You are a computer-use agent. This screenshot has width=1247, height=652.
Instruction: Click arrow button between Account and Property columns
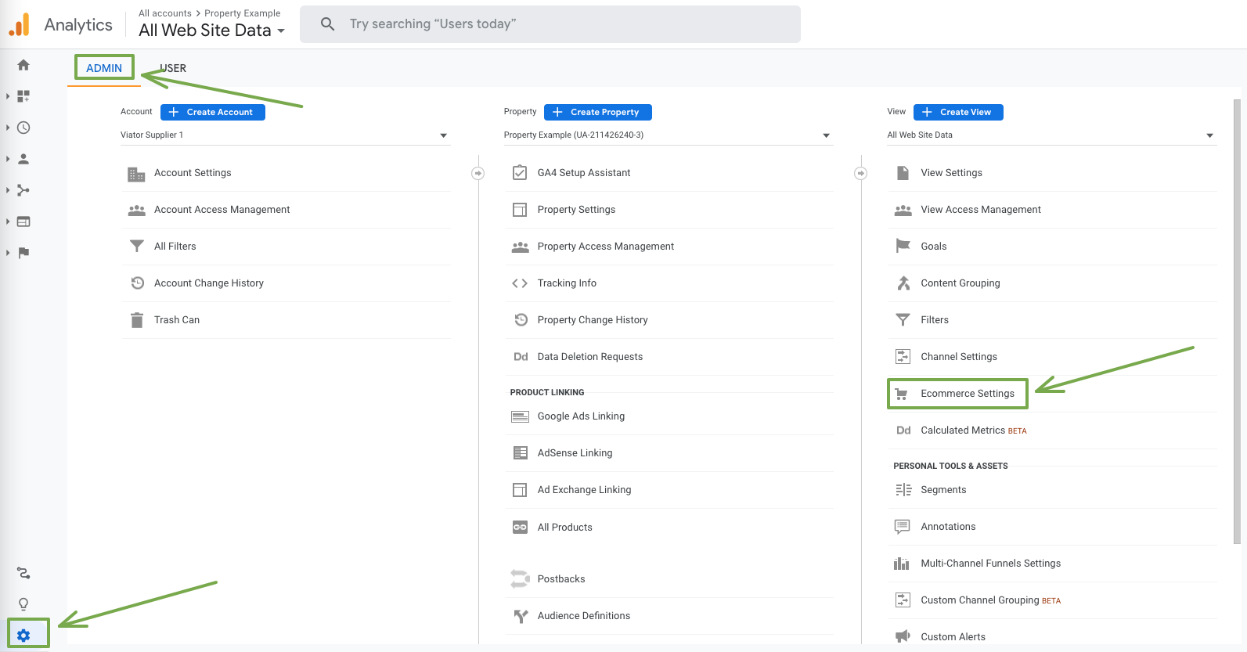[x=478, y=173]
